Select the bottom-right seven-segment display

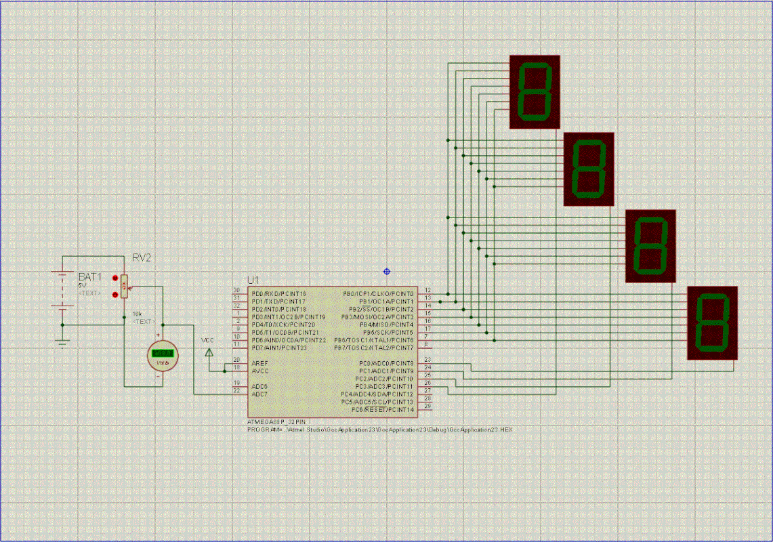712,323
